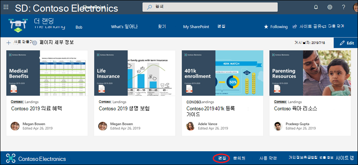The width and height of the screenshot is (358, 165).
Task: Click 편집 in the top navigation
Action: pyautogui.click(x=221, y=26)
